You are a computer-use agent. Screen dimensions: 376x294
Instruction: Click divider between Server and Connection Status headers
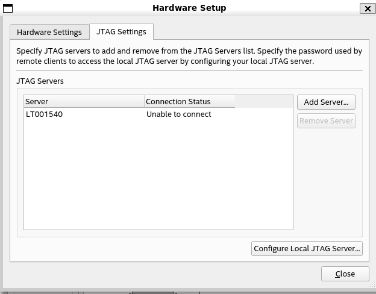(x=145, y=102)
